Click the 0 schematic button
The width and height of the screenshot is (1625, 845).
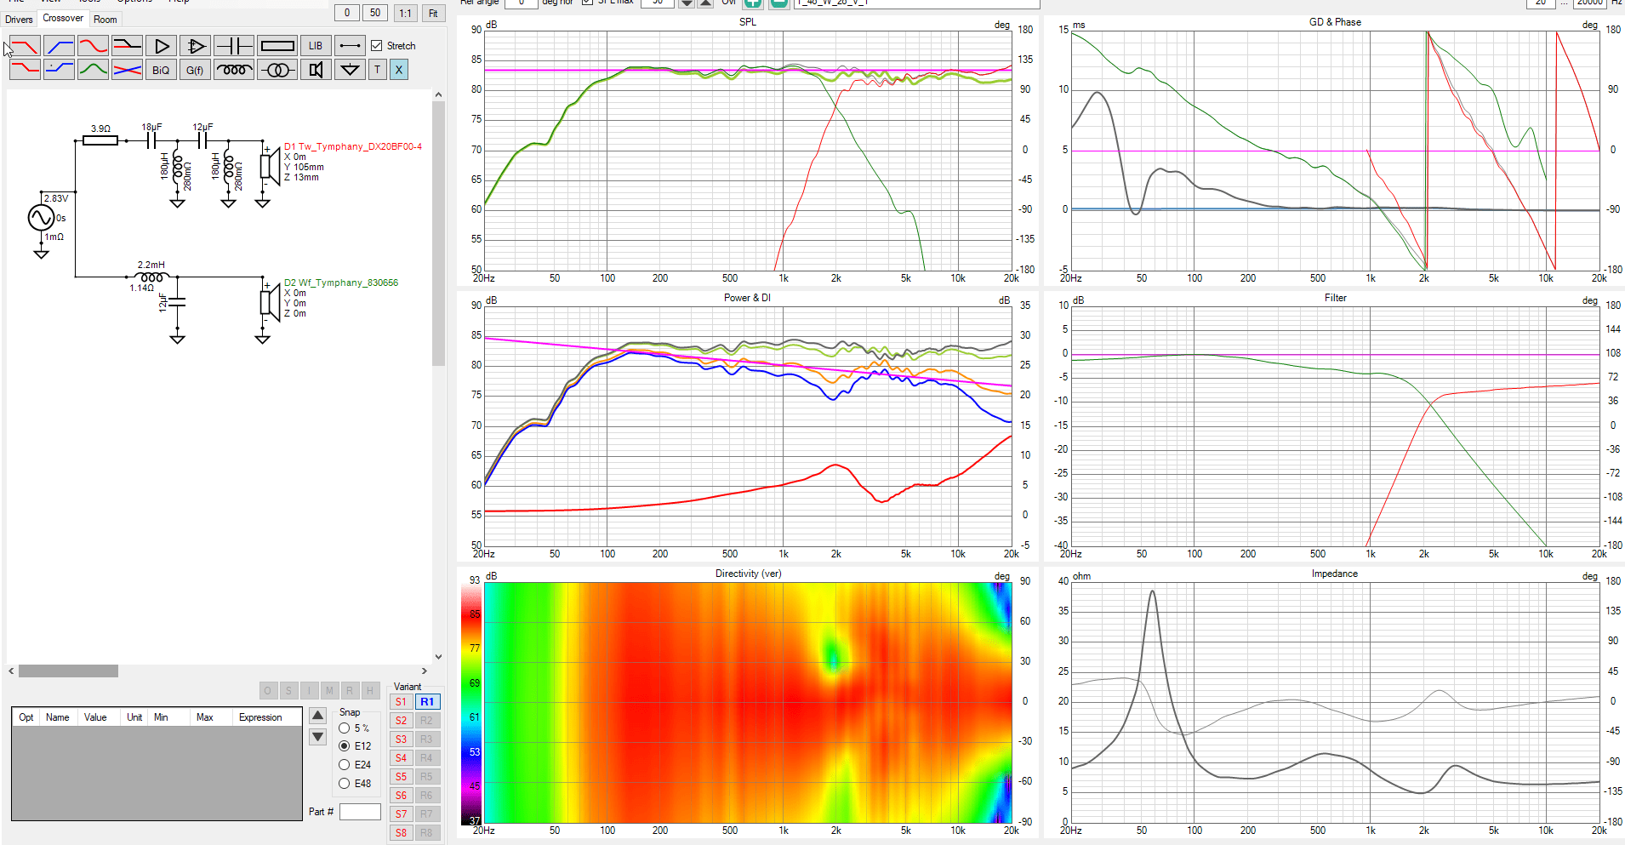tap(347, 13)
